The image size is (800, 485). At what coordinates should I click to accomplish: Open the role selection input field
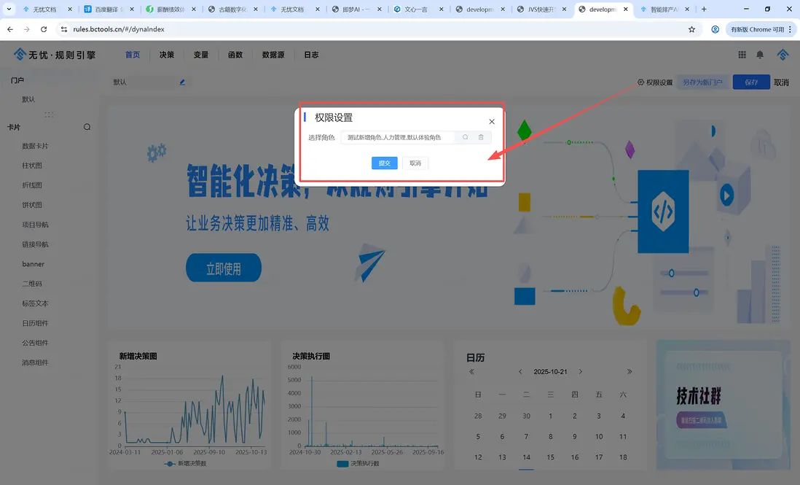point(397,137)
